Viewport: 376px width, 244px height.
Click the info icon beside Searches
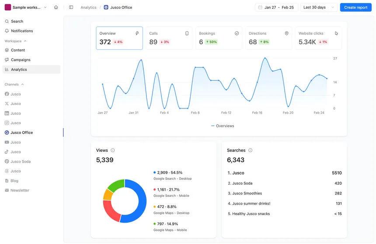pos(251,150)
